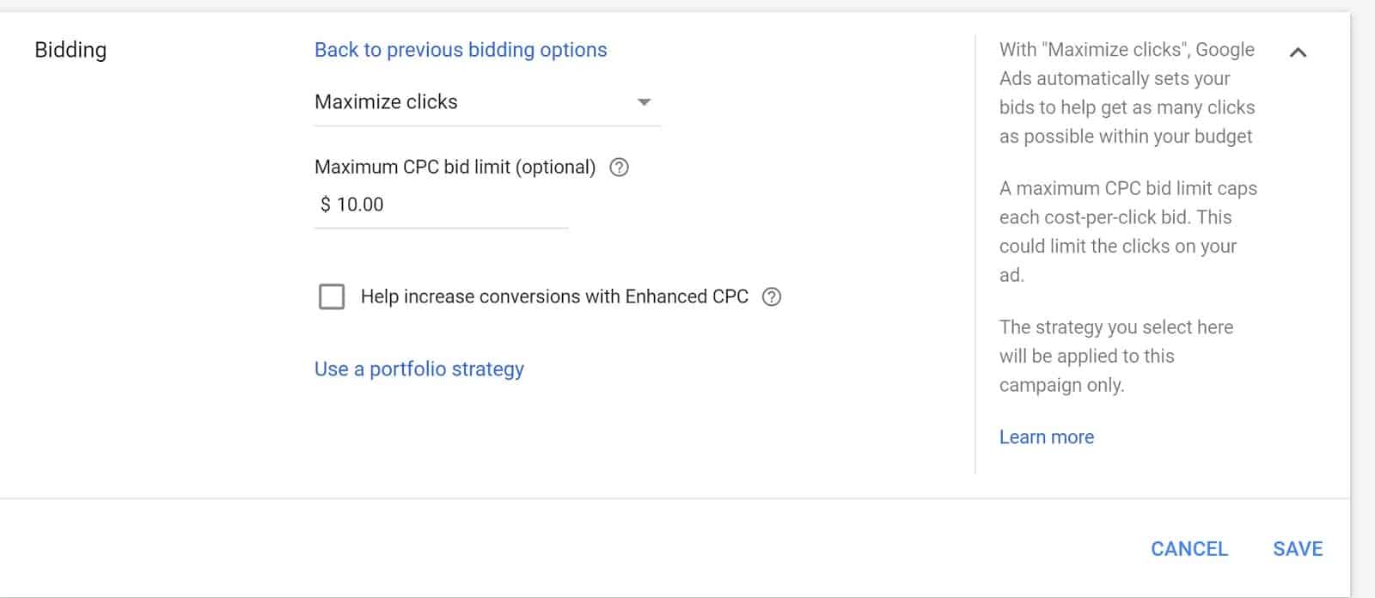Enable the Enhanced CPC checkbox
The image size is (1375, 598).
pyautogui.click(x=332, y=297)
